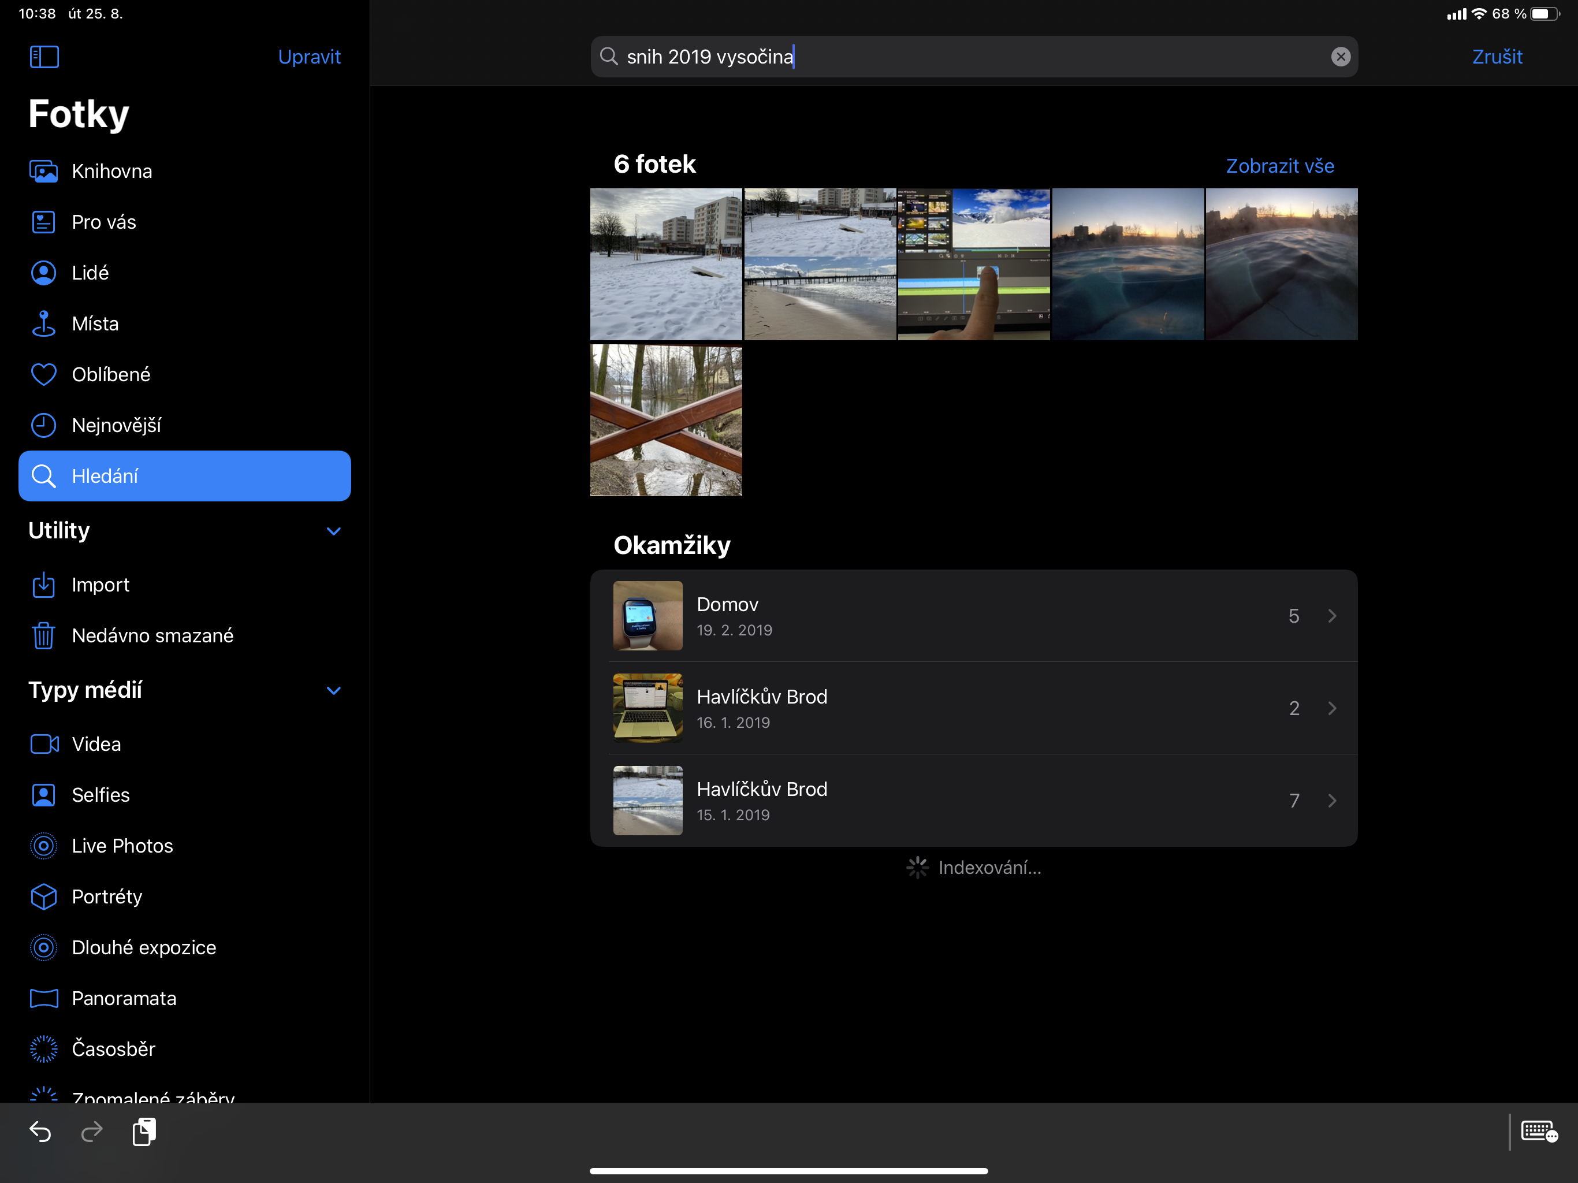Viewport: 1578px width, 1183px height.
Task: Tap the redo arrow icon
Action: tap(92, 1132)
